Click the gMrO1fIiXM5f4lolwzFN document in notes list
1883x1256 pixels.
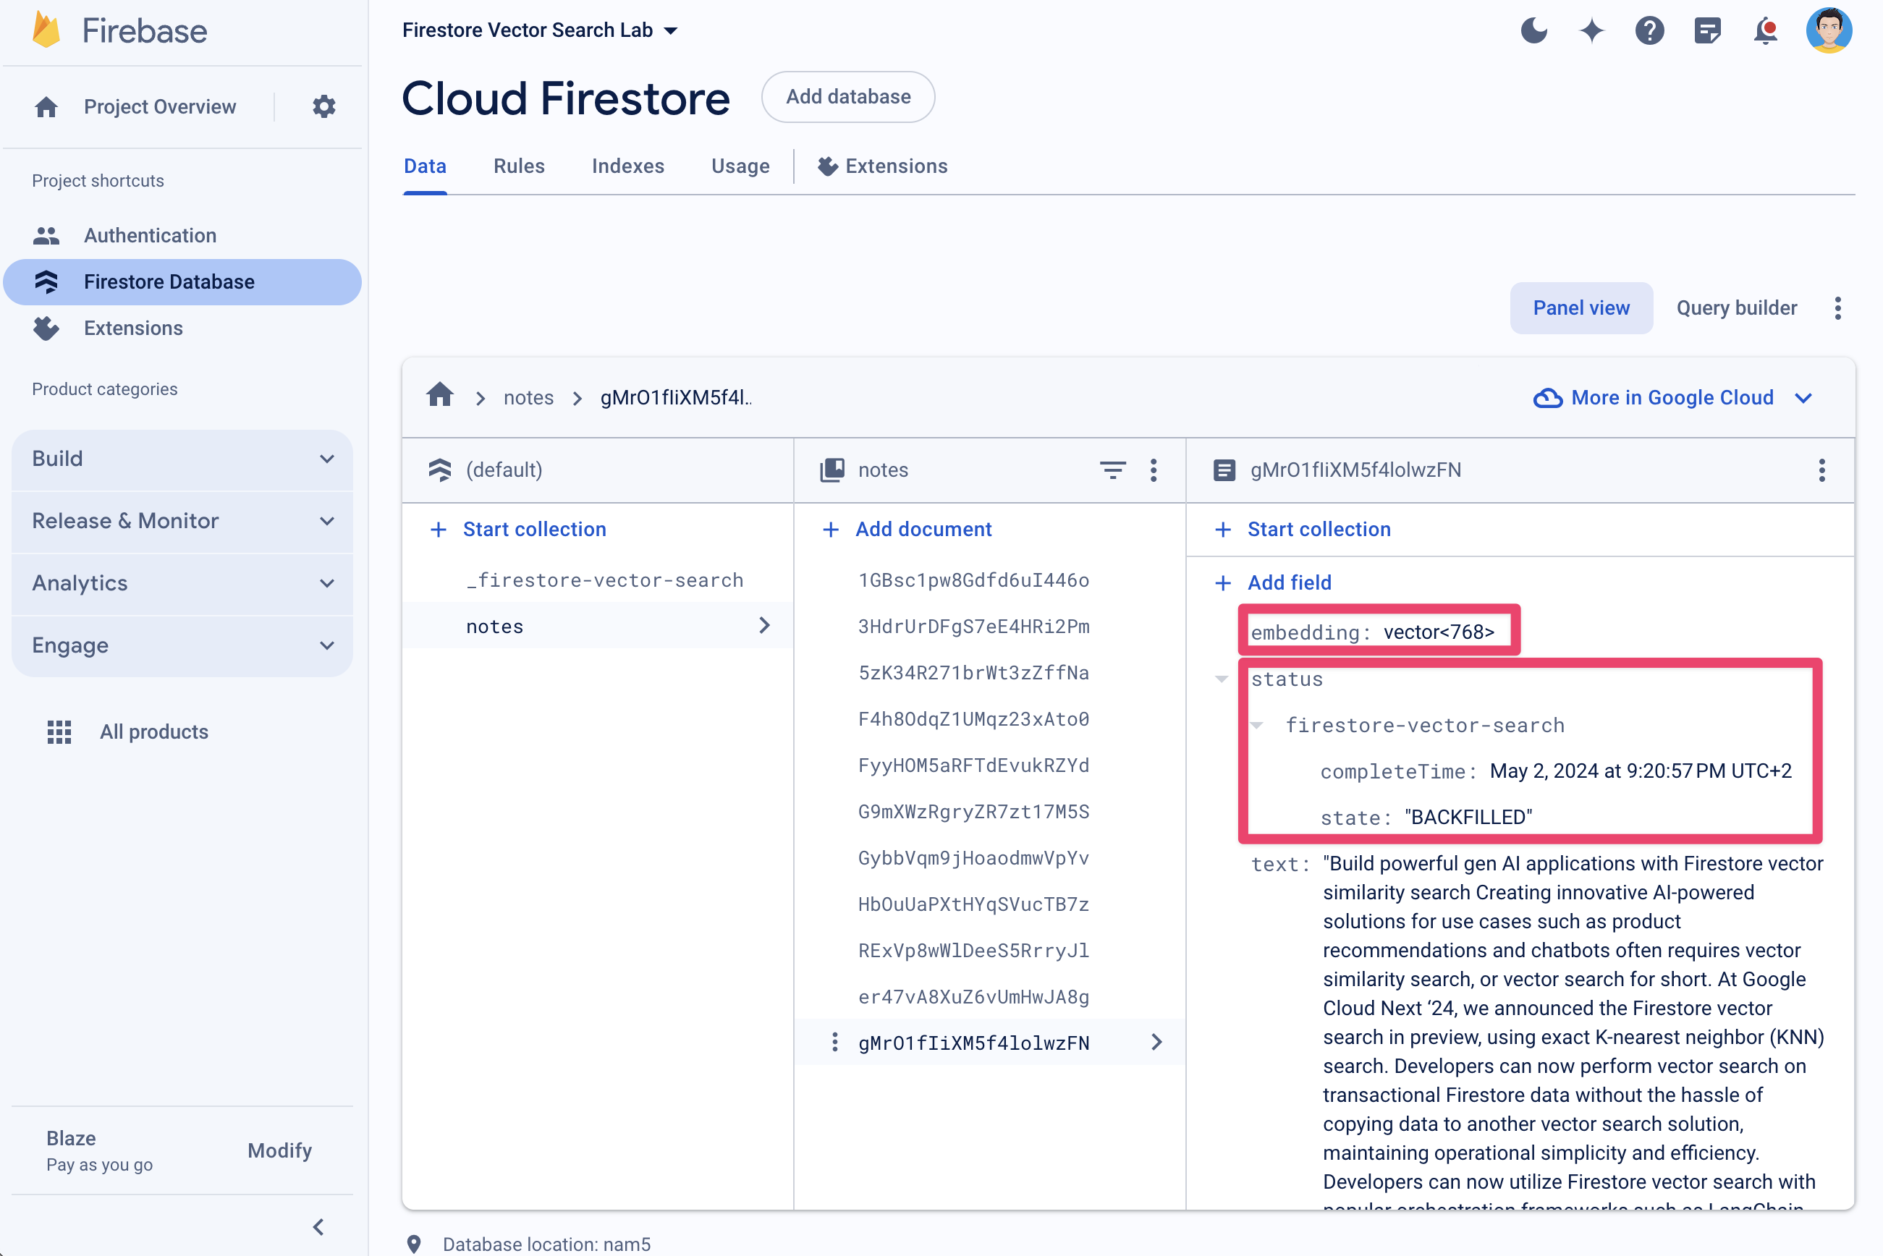(x=975, y=1042)
